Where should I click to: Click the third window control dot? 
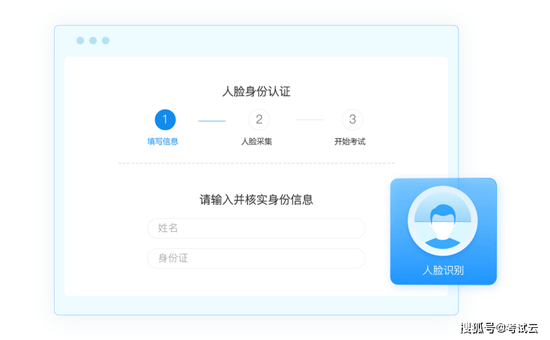(106, 41)
